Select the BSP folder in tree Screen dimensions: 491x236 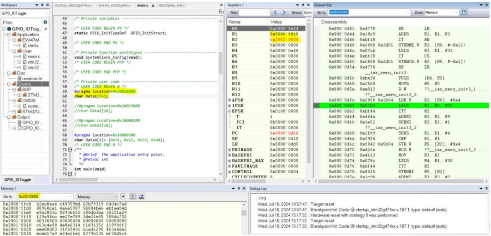(x=27, y=89)
